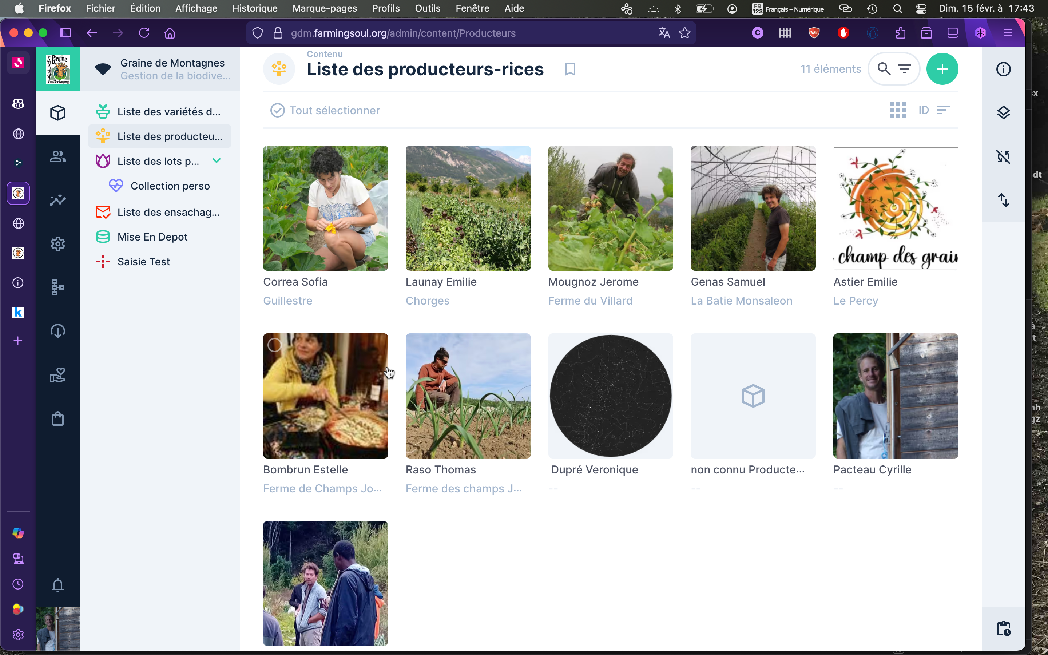Select Bombrun Estelle card's selection circle
The width and height of the screenshot is (1048, 655).
pyautogui.click(x=275, y=345)
